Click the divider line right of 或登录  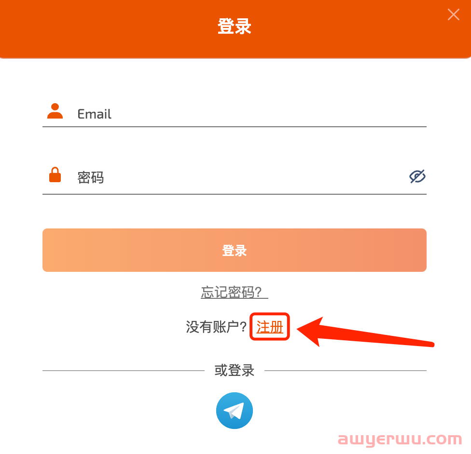(346, 371)
